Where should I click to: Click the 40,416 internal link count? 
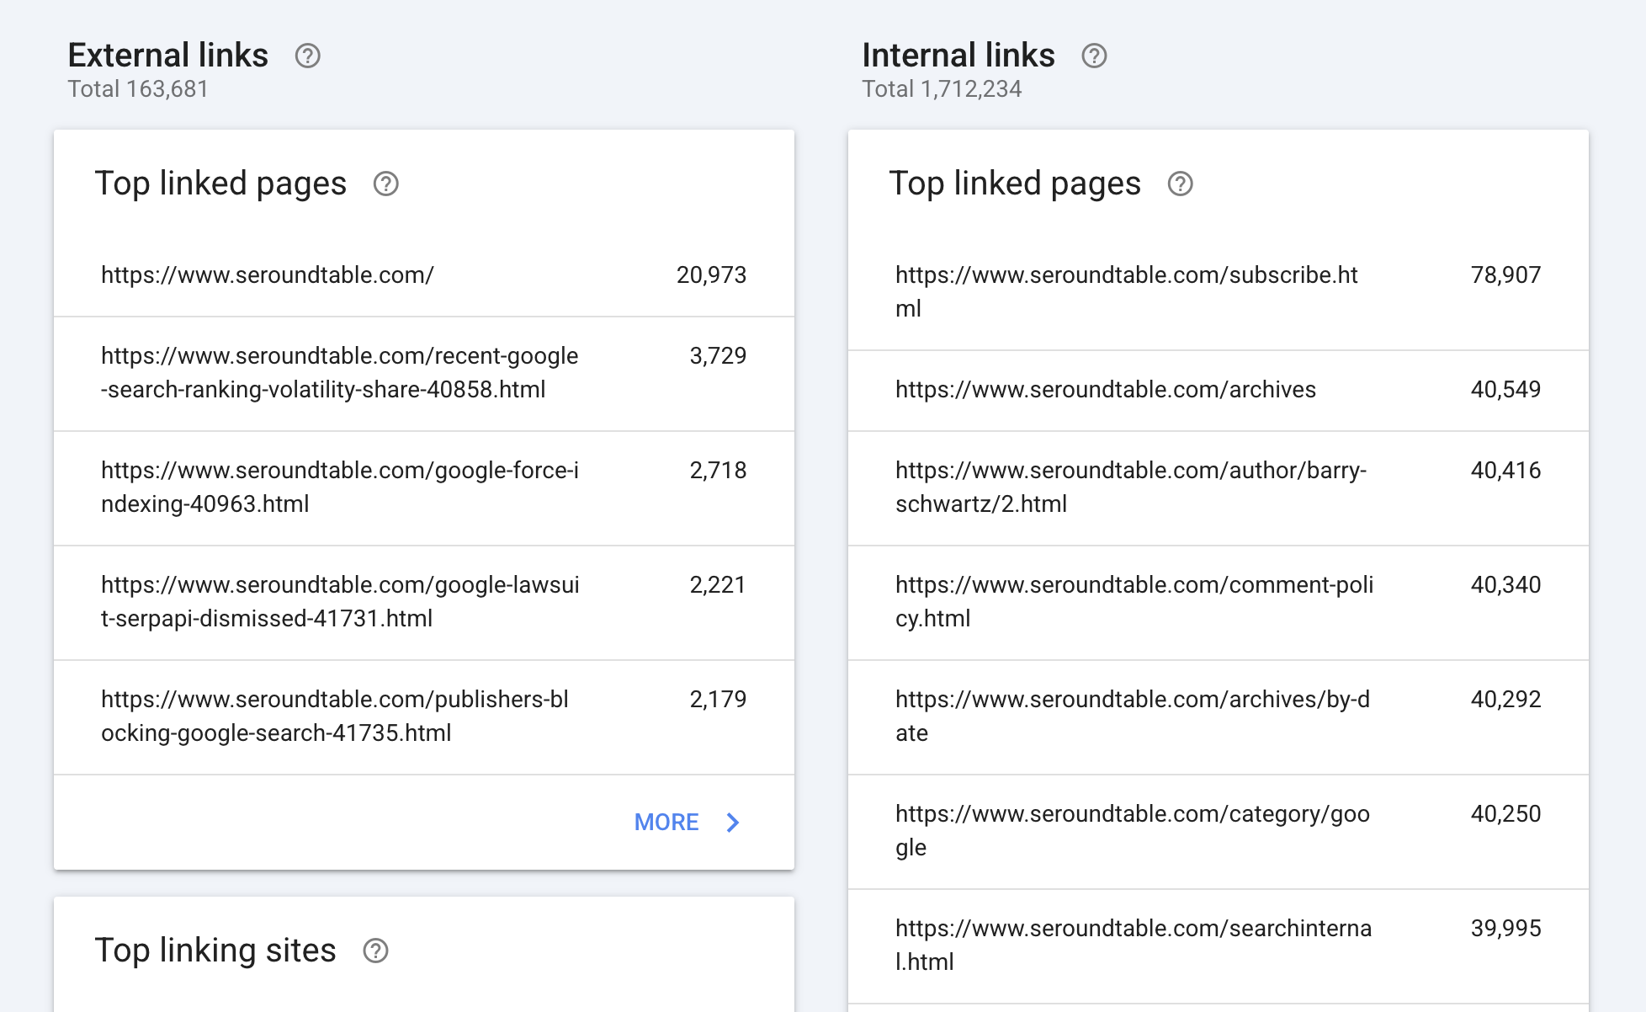pyautogui.click(x=1505, y=471)
